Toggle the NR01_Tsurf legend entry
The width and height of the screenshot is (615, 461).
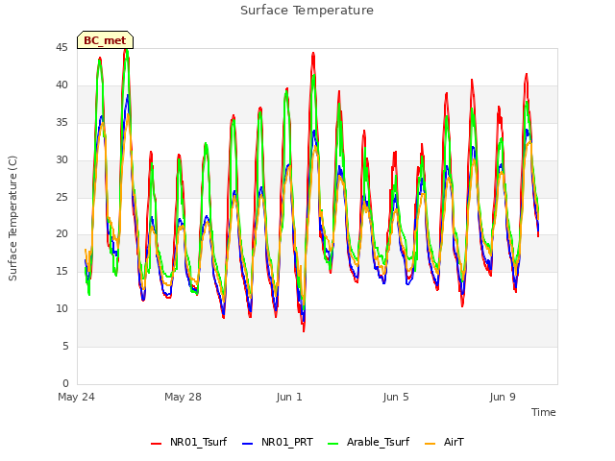click(188, 442)
